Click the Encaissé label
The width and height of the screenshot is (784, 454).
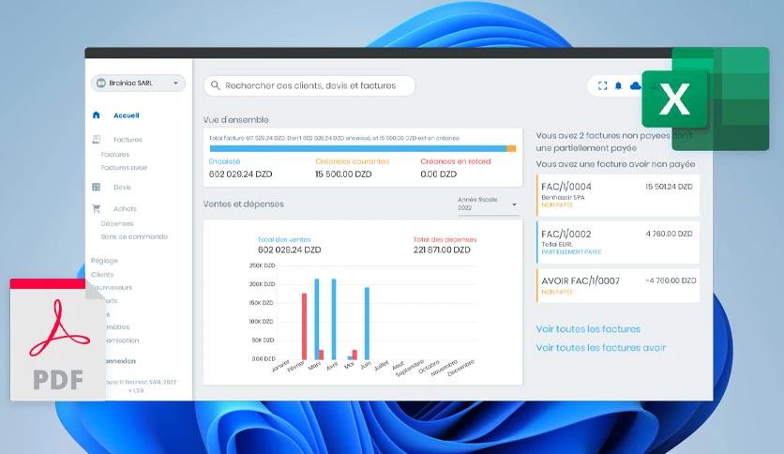coord(224,161)
